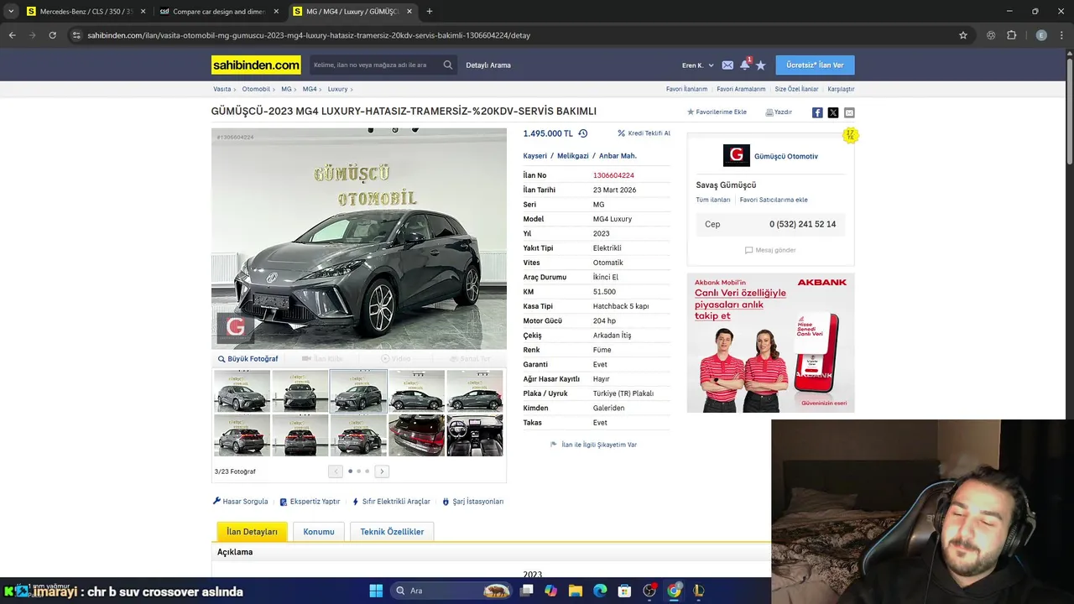Open Task View on taskbar
The width and height of the screenshot is (1074, 604).
click(x=526, y=591)
